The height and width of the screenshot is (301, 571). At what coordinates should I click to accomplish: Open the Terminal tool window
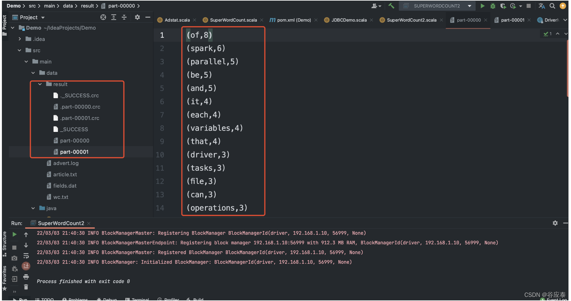click(137, 299)
